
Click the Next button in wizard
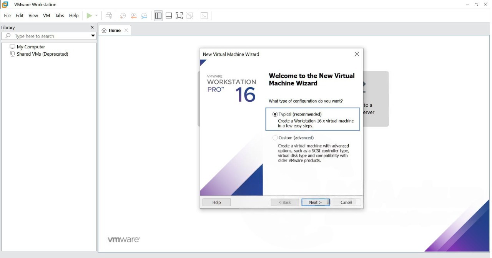(x=315, y=202)
